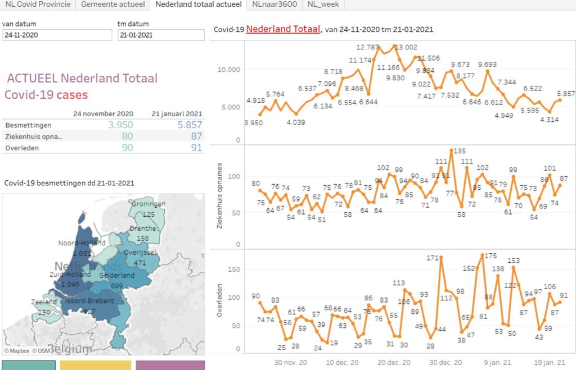576x370 pixels.
Task: Select the 135 peak in Ziekenhuis opnames chart
Action: [452, 150]
